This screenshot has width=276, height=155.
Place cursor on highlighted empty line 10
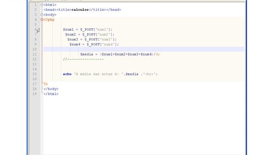click(144, 49)
